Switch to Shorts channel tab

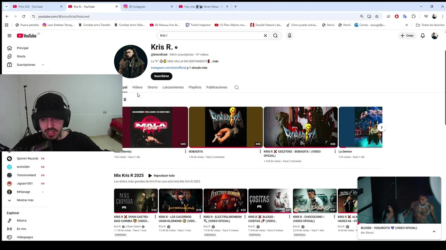coord(152,87)
